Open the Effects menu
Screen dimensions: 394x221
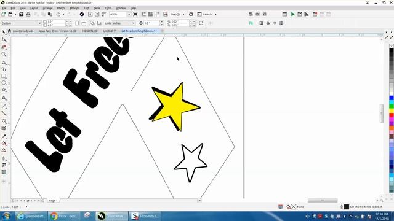tap(61, 8)
